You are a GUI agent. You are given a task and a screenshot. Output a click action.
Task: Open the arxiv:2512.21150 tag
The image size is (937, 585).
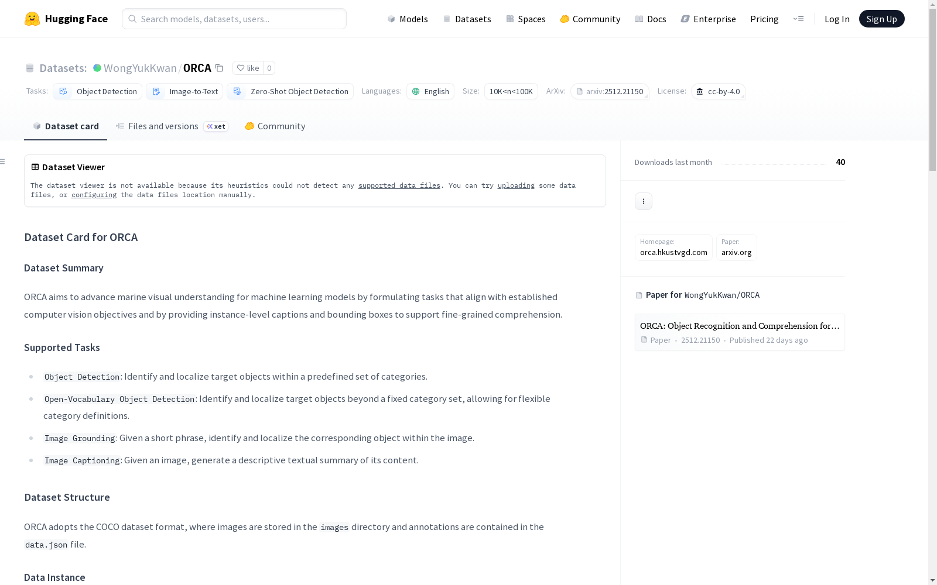[x=610, y=91]
